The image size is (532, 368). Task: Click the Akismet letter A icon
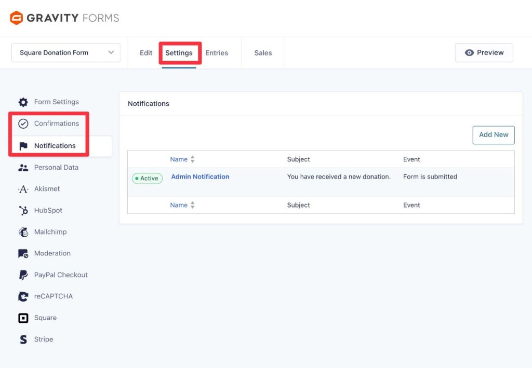(x=23, y=189)
